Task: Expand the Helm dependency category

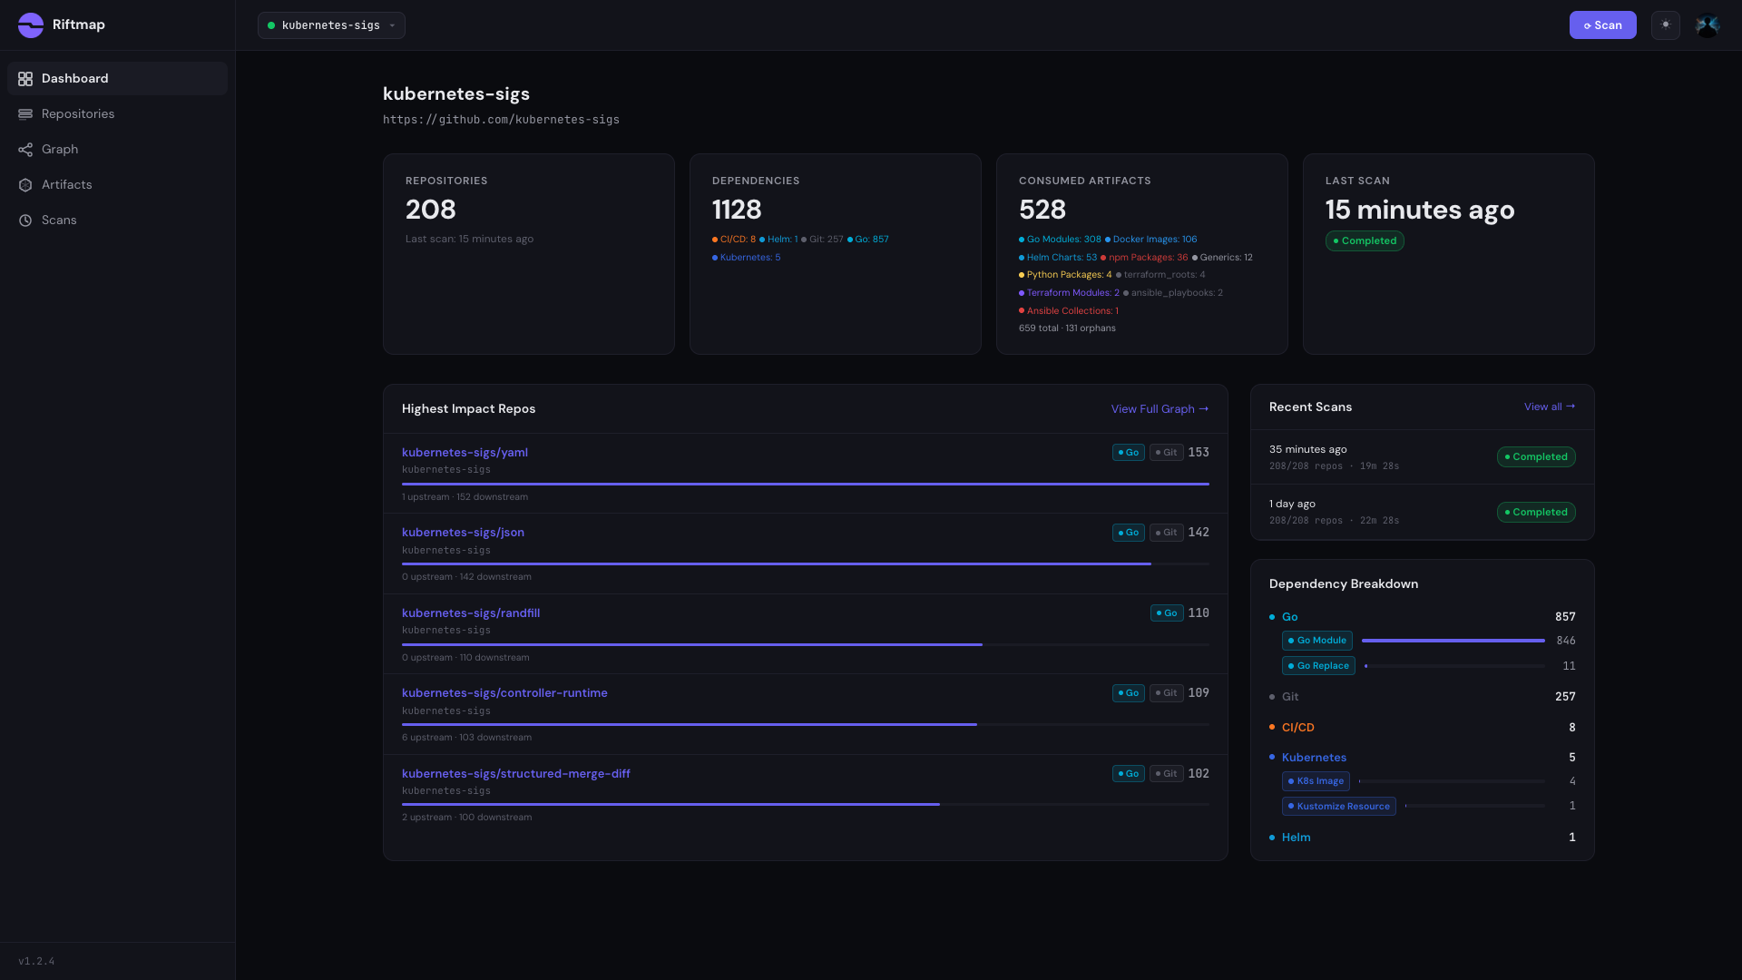Action: (x=1423, y=838)
